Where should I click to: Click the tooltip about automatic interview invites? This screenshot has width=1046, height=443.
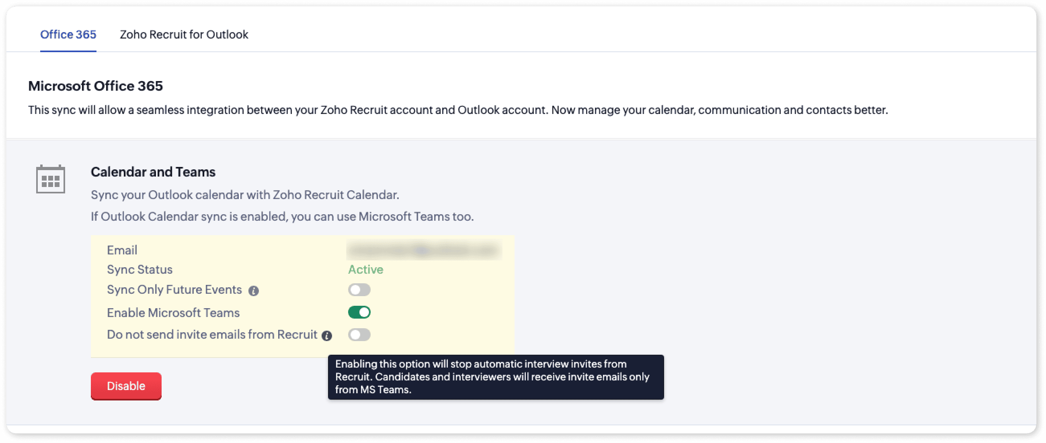point(496,377)
